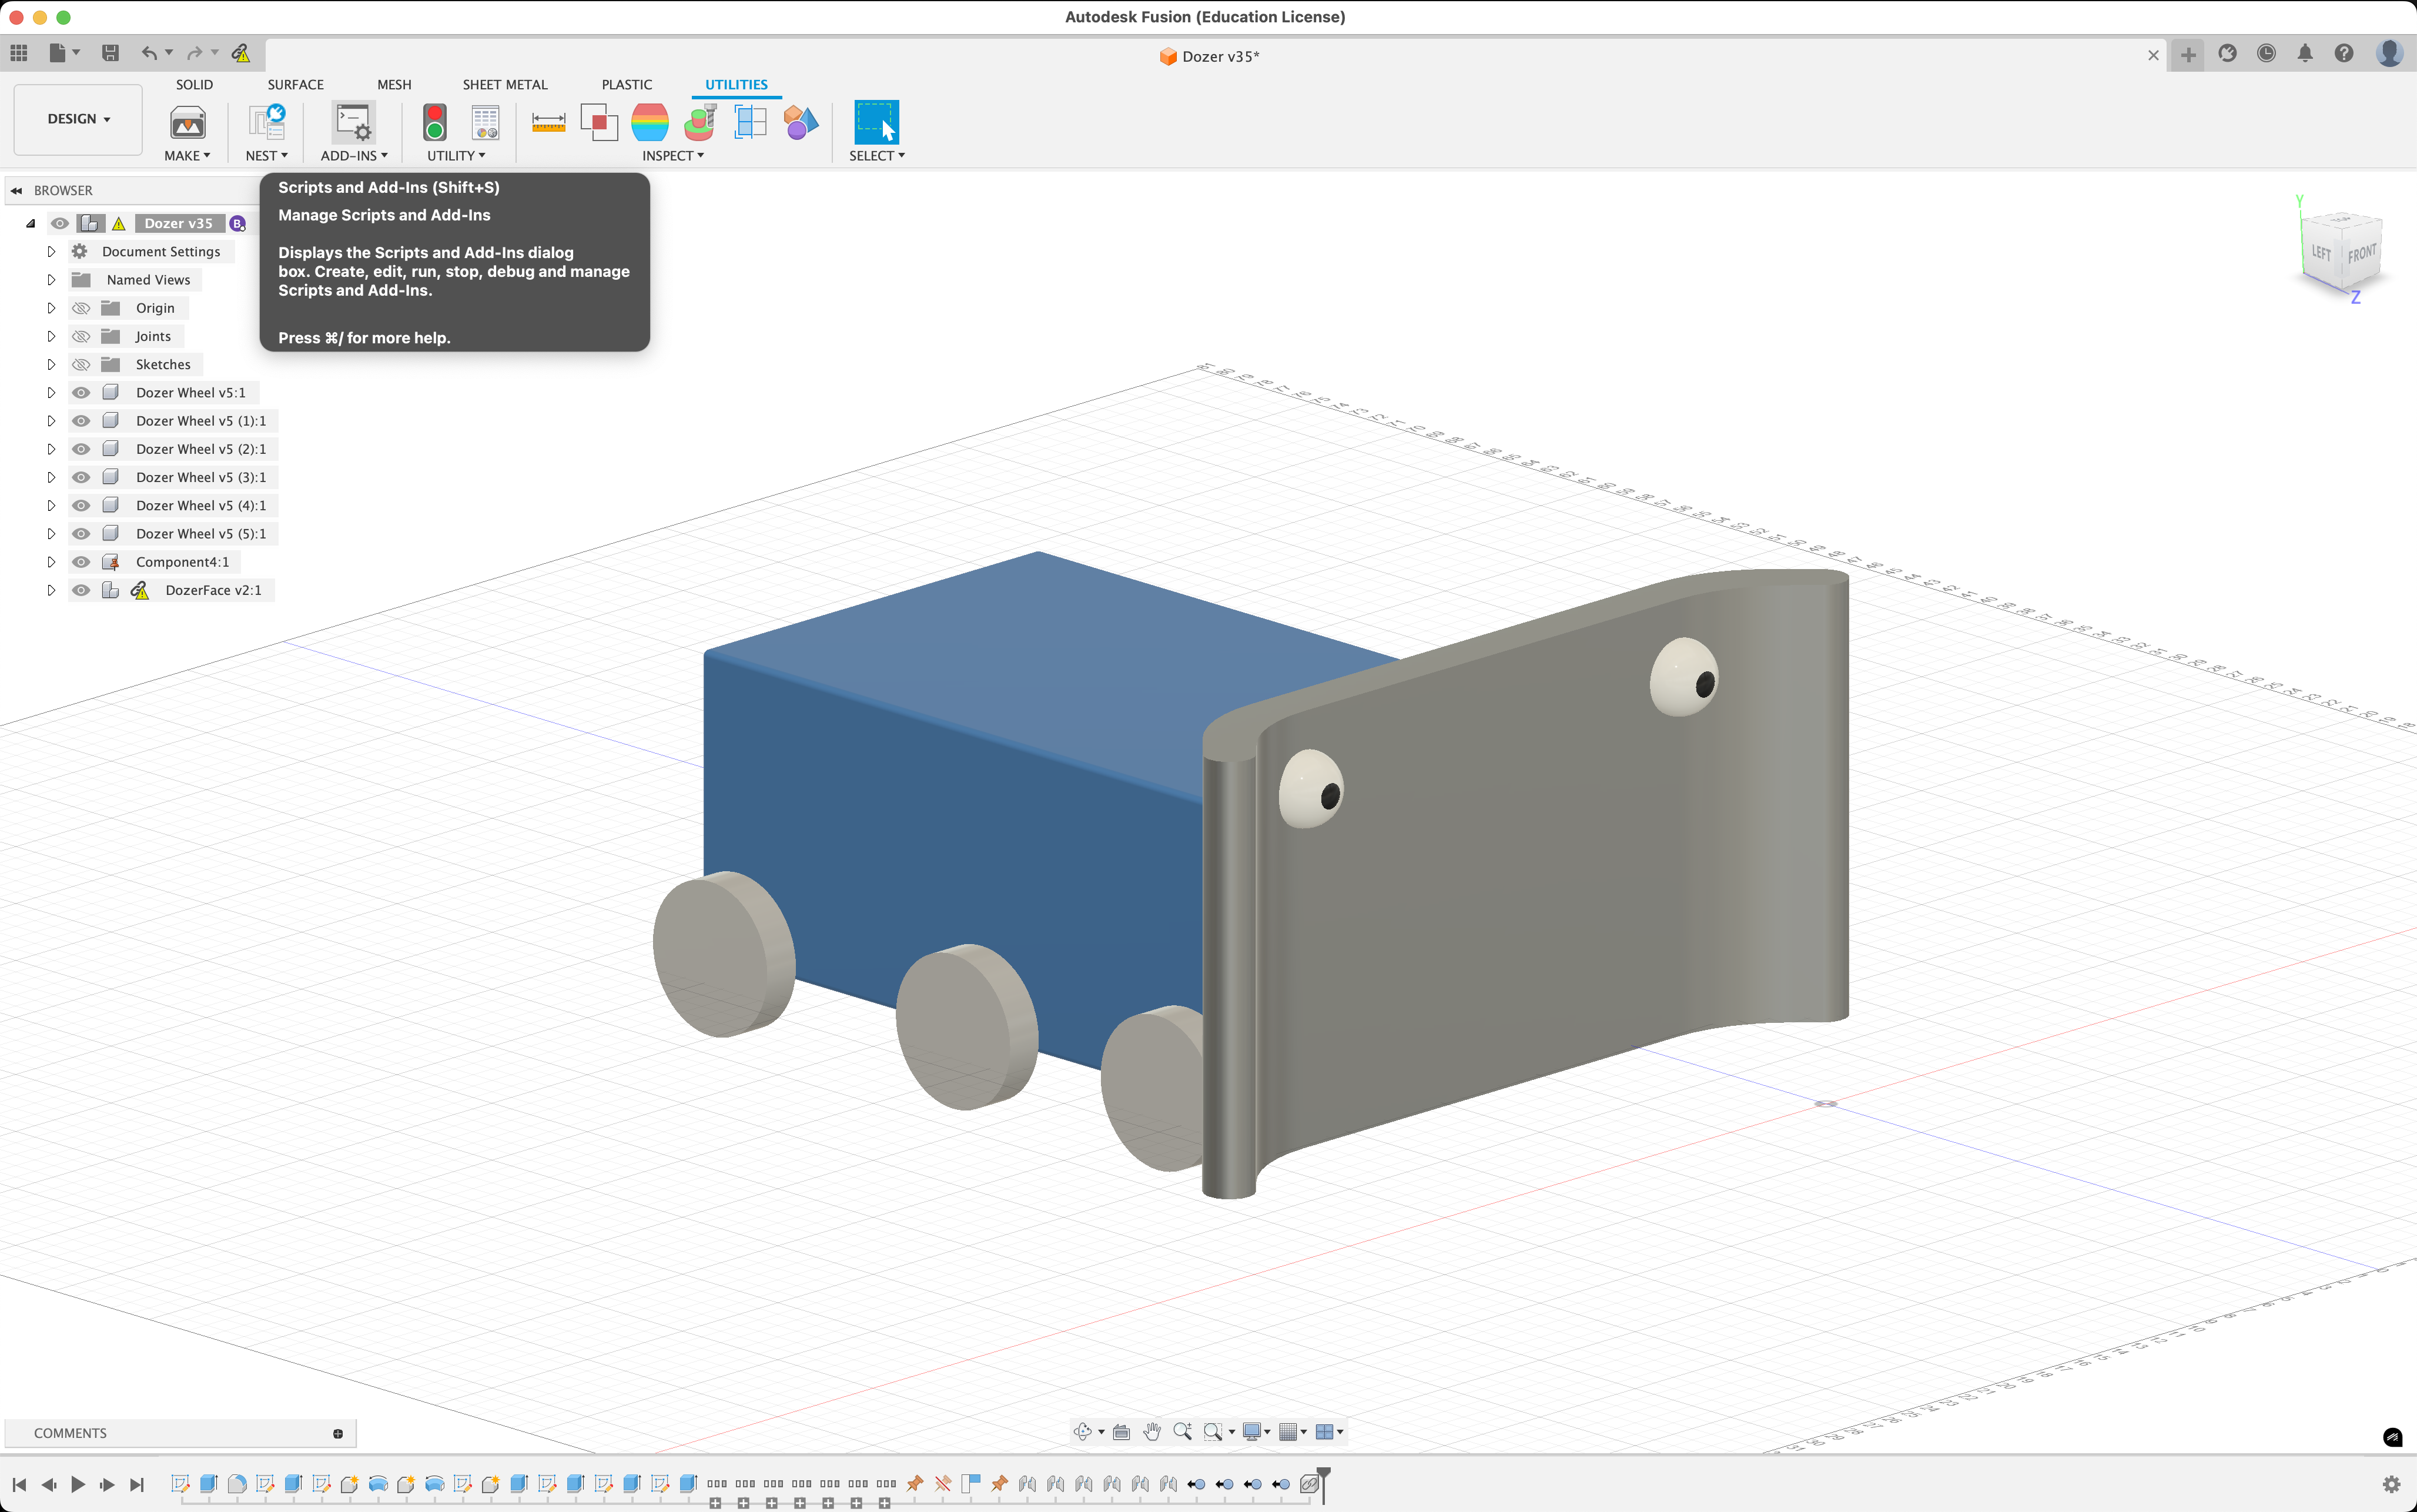This screenshot has width=2417, height=1512.
Task: Select the UTILITIES tab
Action: click(737, 85)
